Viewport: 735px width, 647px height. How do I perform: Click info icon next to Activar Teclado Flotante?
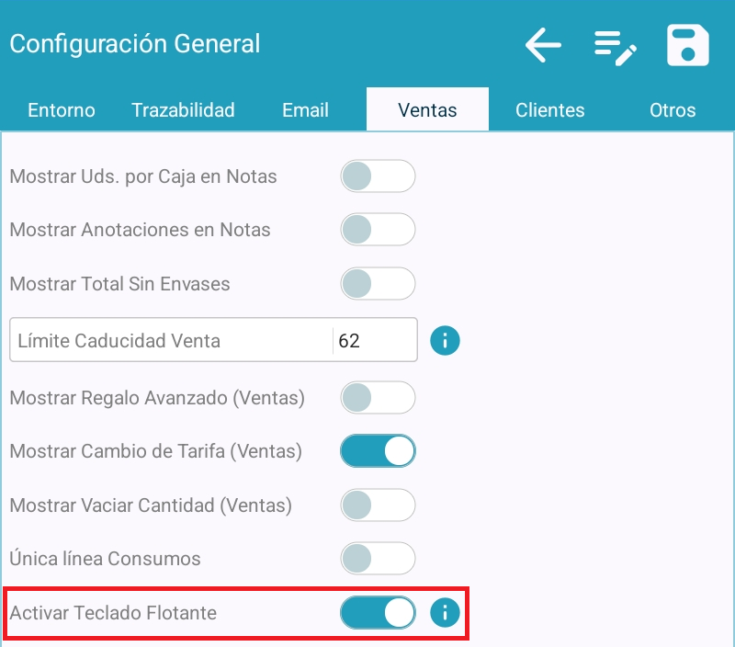pos(445,612)
